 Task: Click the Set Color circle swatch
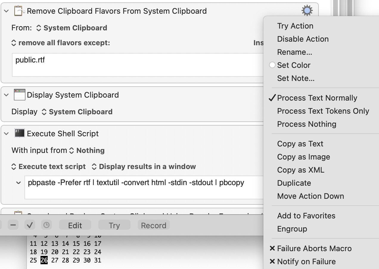(272, 65)
